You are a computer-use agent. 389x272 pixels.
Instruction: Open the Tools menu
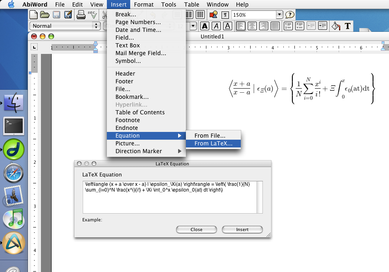pyautogui.click(x=169, y=4)
